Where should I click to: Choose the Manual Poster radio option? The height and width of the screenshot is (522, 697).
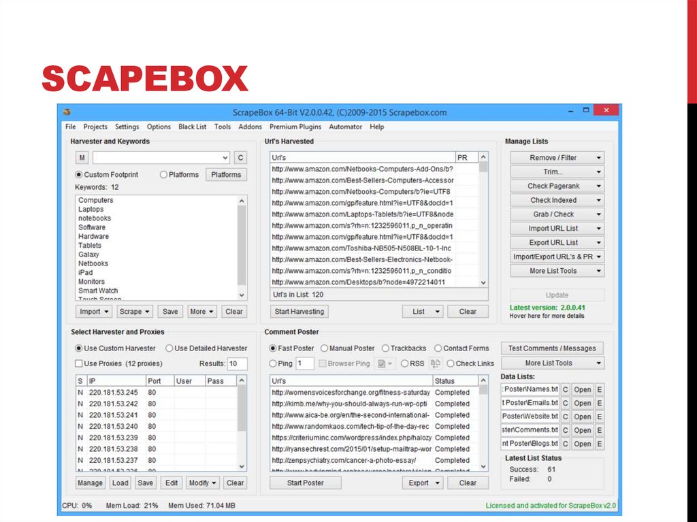[x=325, y=348]
